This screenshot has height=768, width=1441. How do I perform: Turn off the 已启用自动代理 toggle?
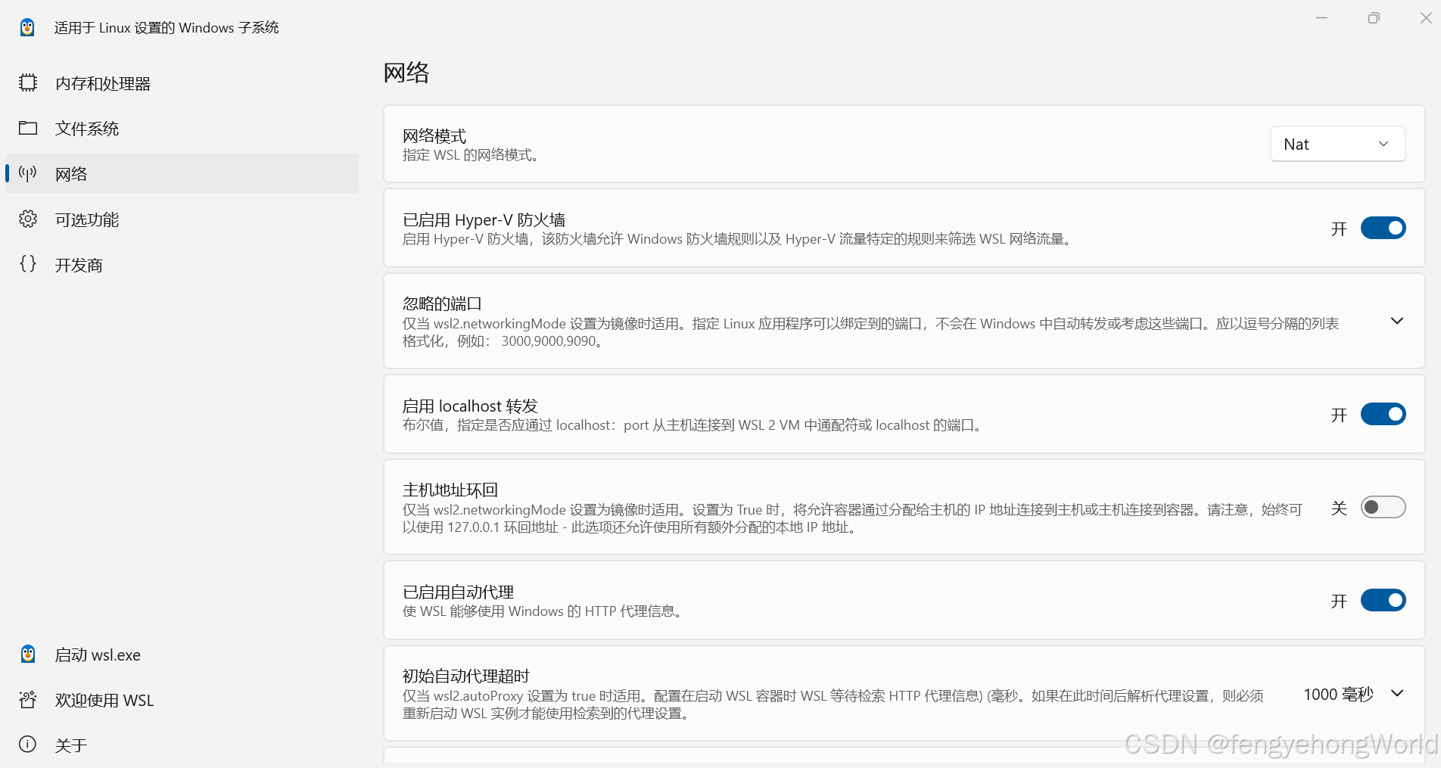[1383, 600]
